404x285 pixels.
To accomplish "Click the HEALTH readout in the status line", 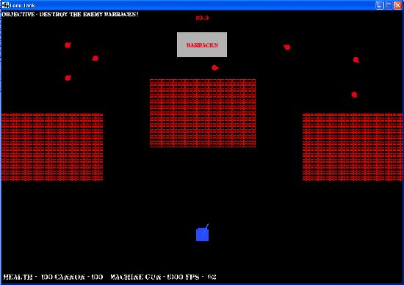I will (x=28, y=277).
